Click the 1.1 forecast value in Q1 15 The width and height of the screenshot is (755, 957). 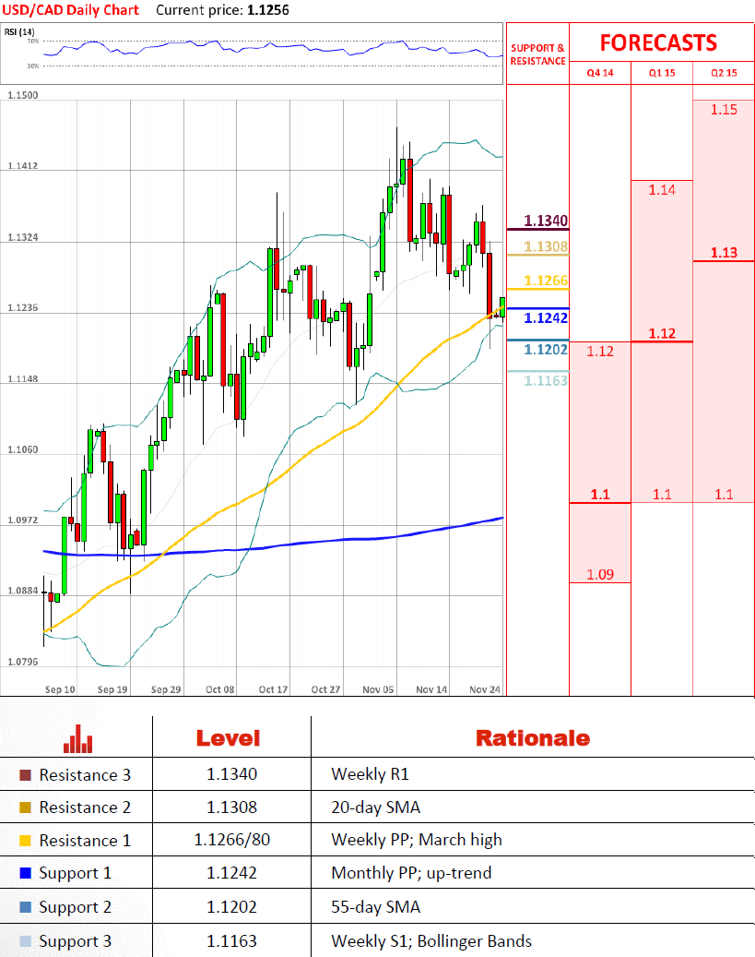point(662,495)
